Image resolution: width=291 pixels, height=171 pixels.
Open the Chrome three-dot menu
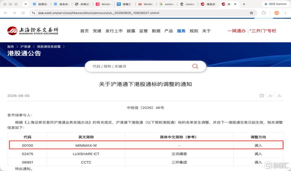[285, 13]
